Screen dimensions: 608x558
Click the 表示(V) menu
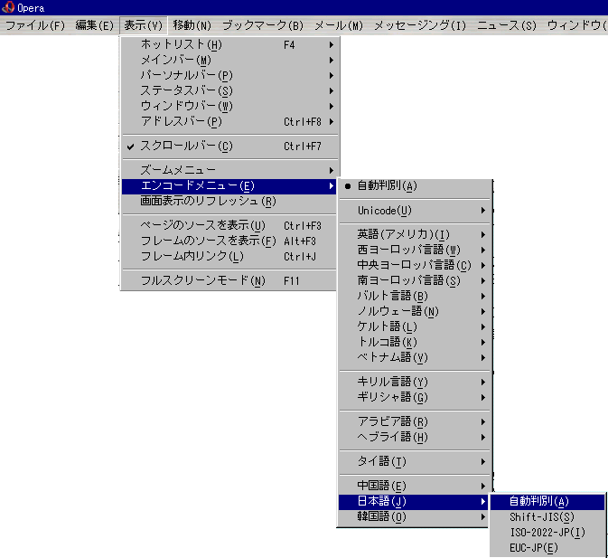click(x=143, y=25)
